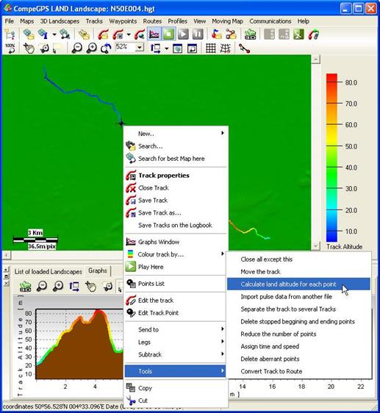This screenshot has height=413, width=380.
Task: Click the open waypoints file flag icon
Action: [x=217, y=35]
